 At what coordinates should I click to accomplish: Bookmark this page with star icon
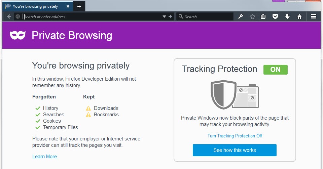point(253,16)
